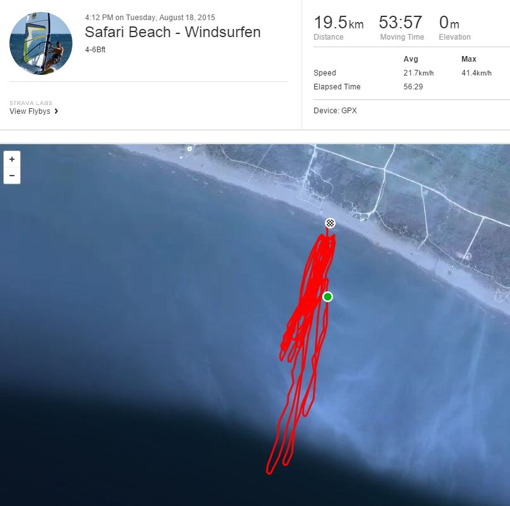Click the average speed 21.7 km/h value
510x506 pixels.
(x=419, y=73)
